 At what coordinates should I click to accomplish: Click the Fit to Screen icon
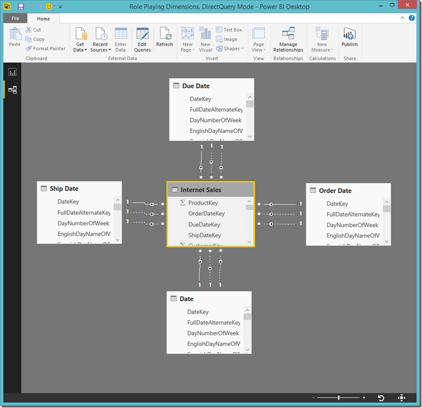pos(401,398)
